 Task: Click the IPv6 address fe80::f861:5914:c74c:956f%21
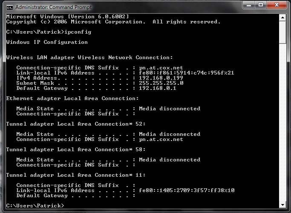click(187, 73)
